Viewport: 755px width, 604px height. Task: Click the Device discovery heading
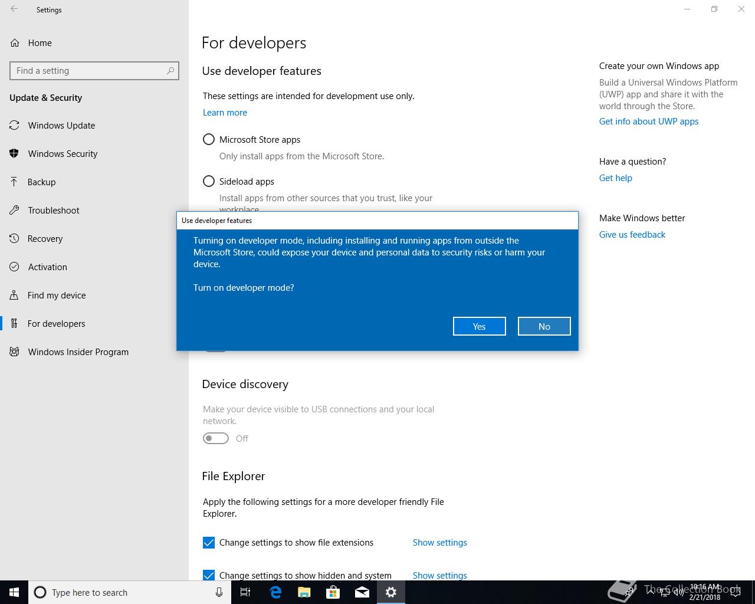(x=245, y=384)
